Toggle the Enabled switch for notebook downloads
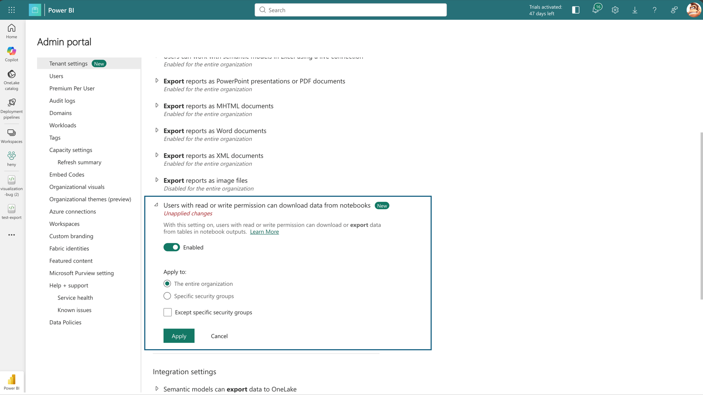The width and height of the screenshot is (703, 395). click(171, 247)
